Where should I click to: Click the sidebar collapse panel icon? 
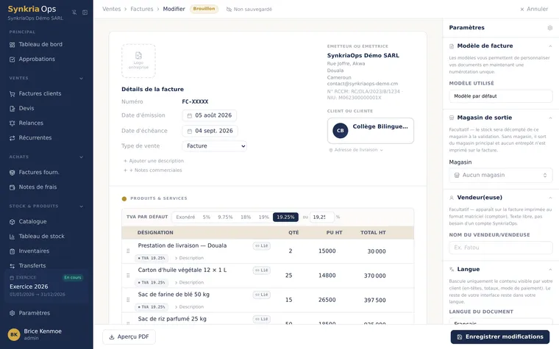[85, 12]
